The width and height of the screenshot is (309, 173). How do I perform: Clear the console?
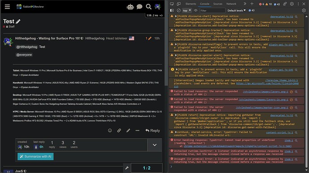click(x=179, y=10)
